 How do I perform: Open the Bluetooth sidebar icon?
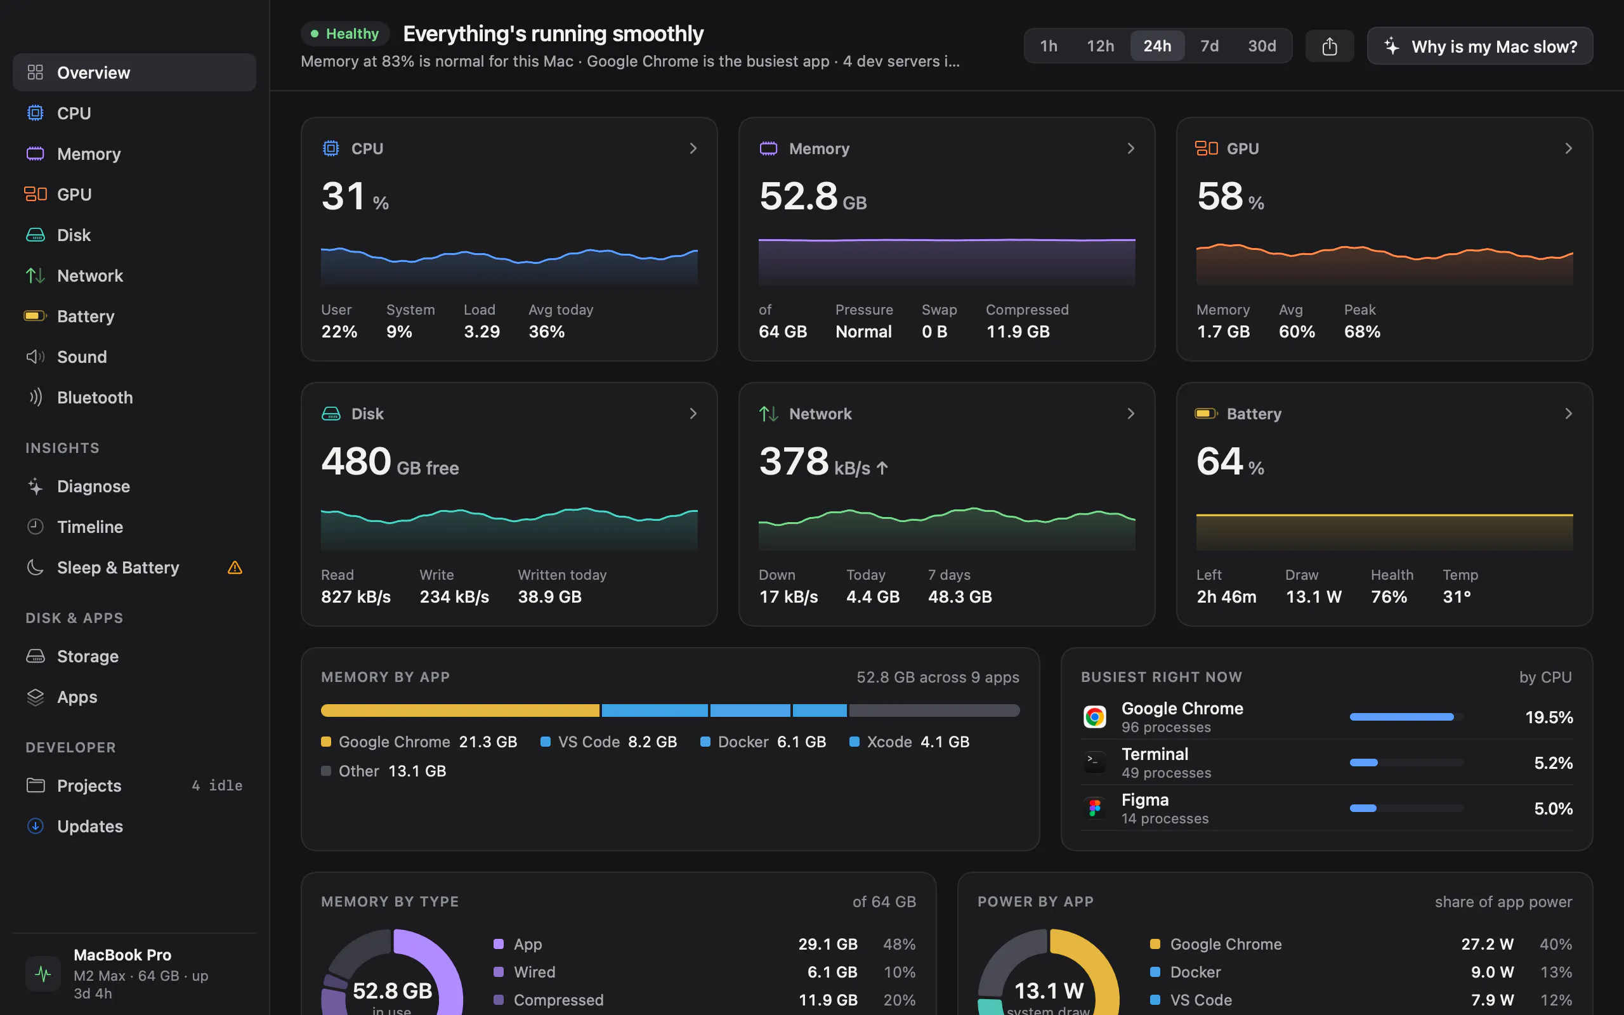click(35, 397)
